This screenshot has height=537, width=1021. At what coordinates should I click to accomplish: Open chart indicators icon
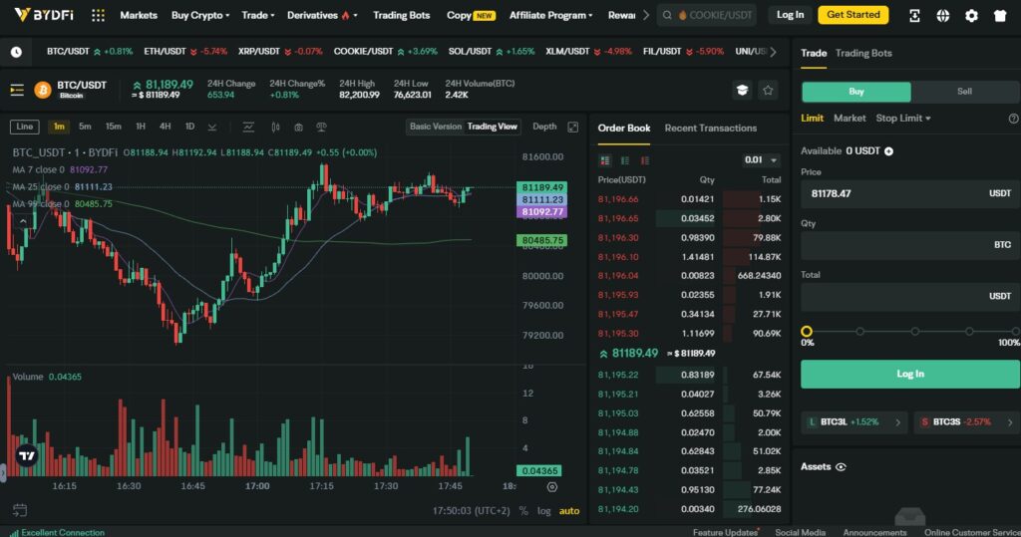coord(248,127)
